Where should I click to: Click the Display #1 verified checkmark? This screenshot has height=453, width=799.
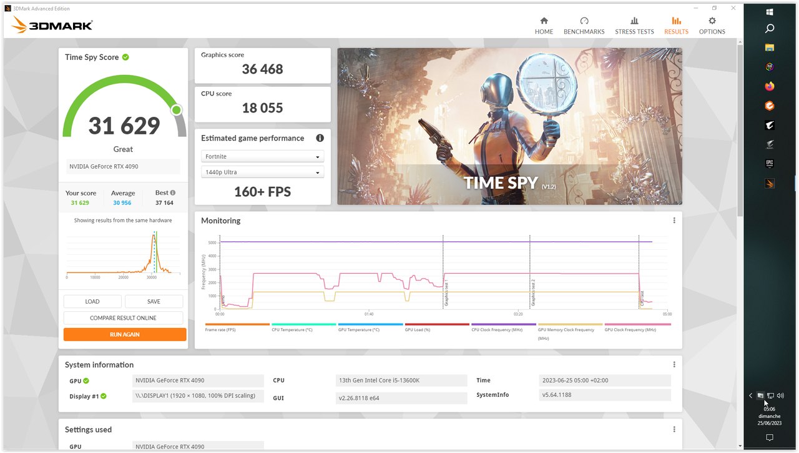[104, 396]
